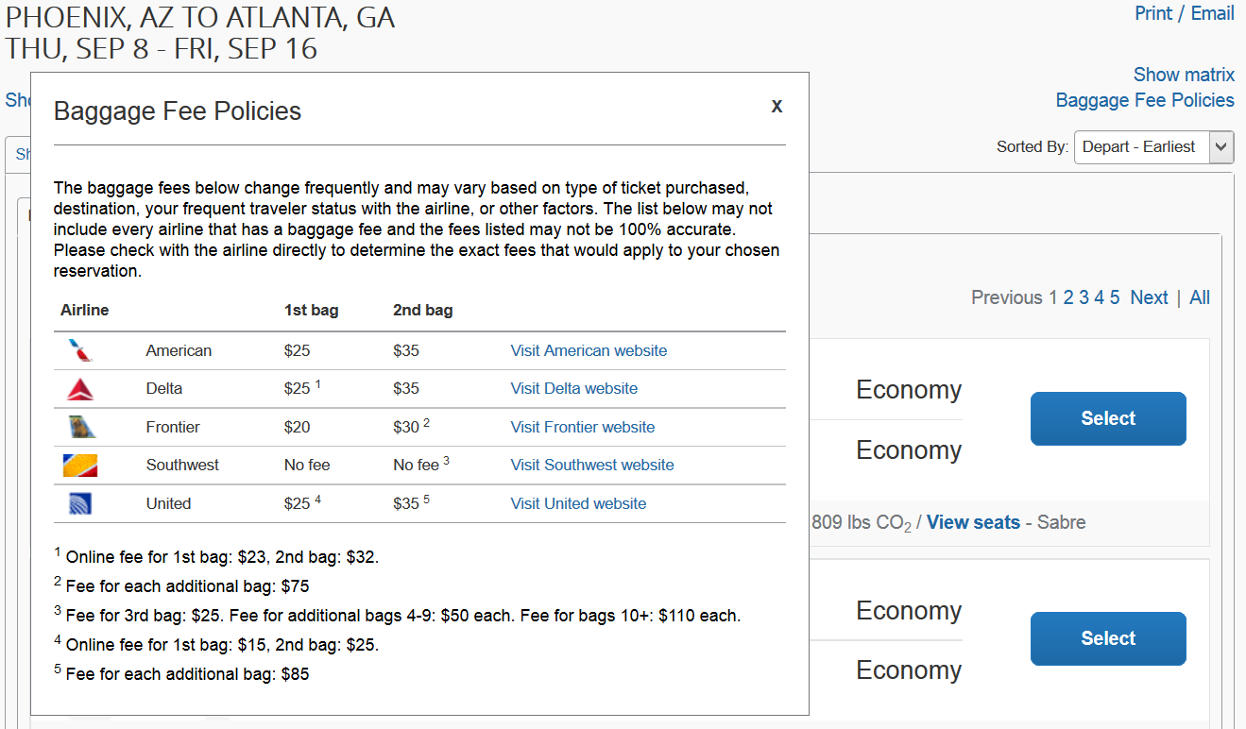Go to results page 2
Image resolution: width=1246 pixels, height=729 pixels.
(1068, 298)
